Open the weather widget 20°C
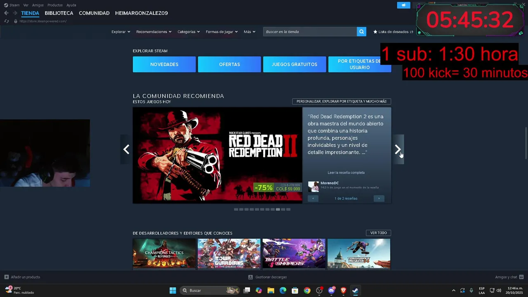 (x=19, y=290)
